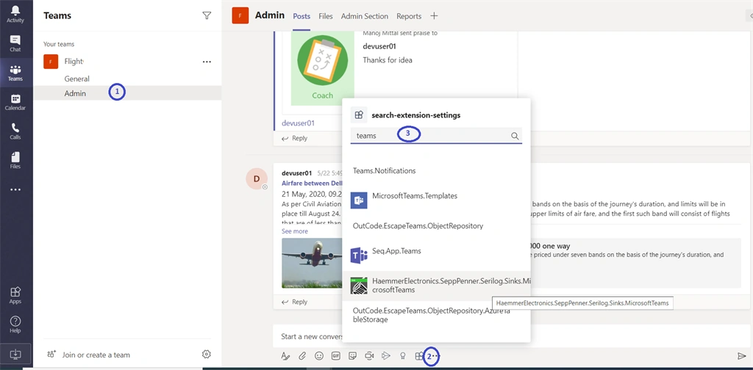
Task: Click the D avatar of devuser01
Action: pos(257,179)
